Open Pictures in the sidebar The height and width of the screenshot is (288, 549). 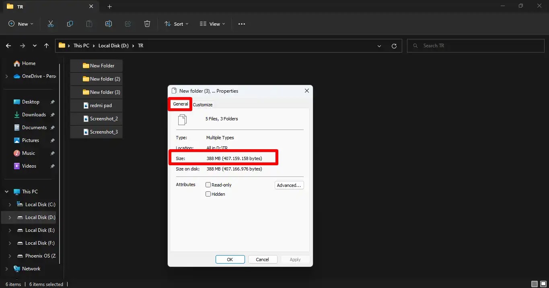coord(31,140)
